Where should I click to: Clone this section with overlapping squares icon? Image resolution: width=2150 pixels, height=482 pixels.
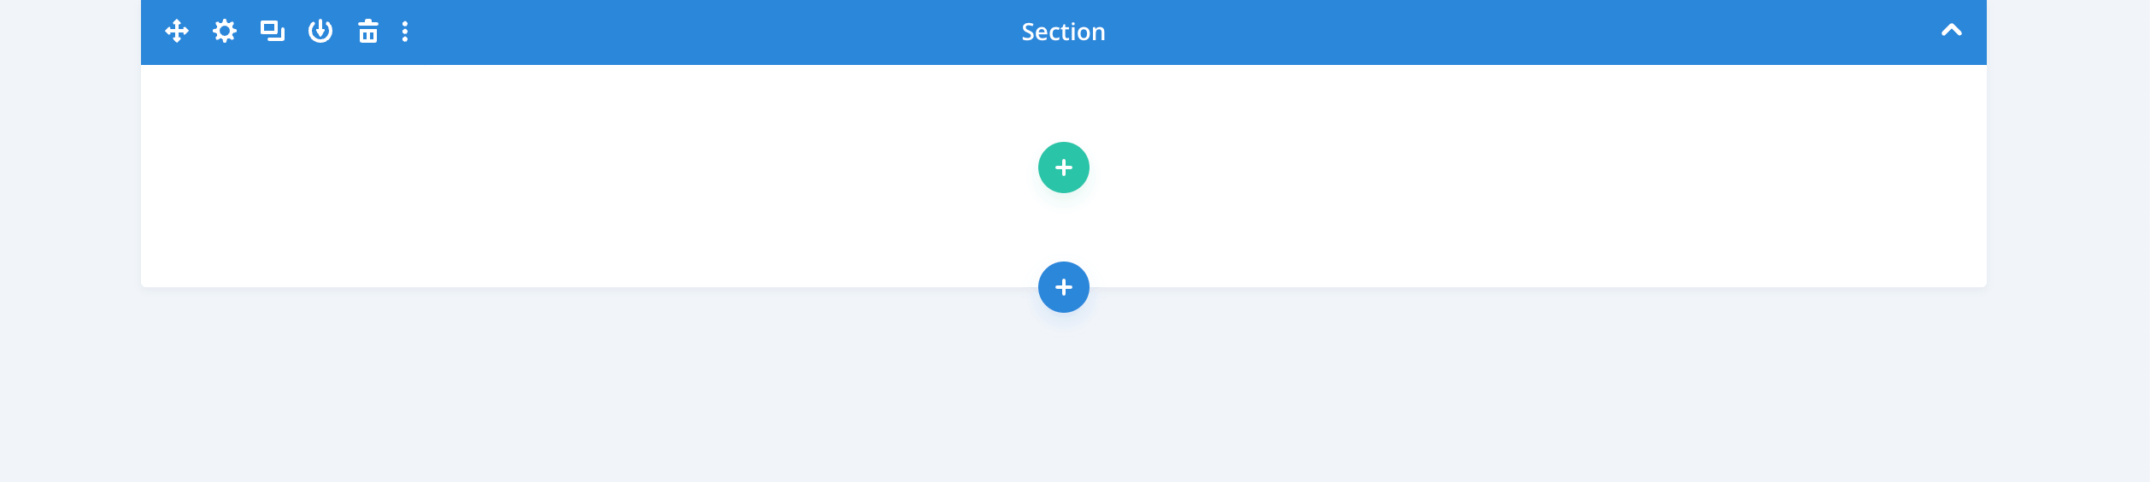(x=273, y=32)
